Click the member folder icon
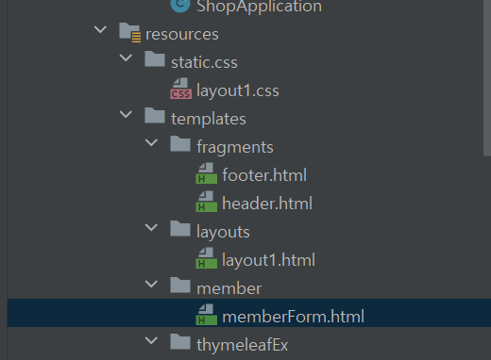The height and width of the screenshot is (360, 491). [180, 286]
